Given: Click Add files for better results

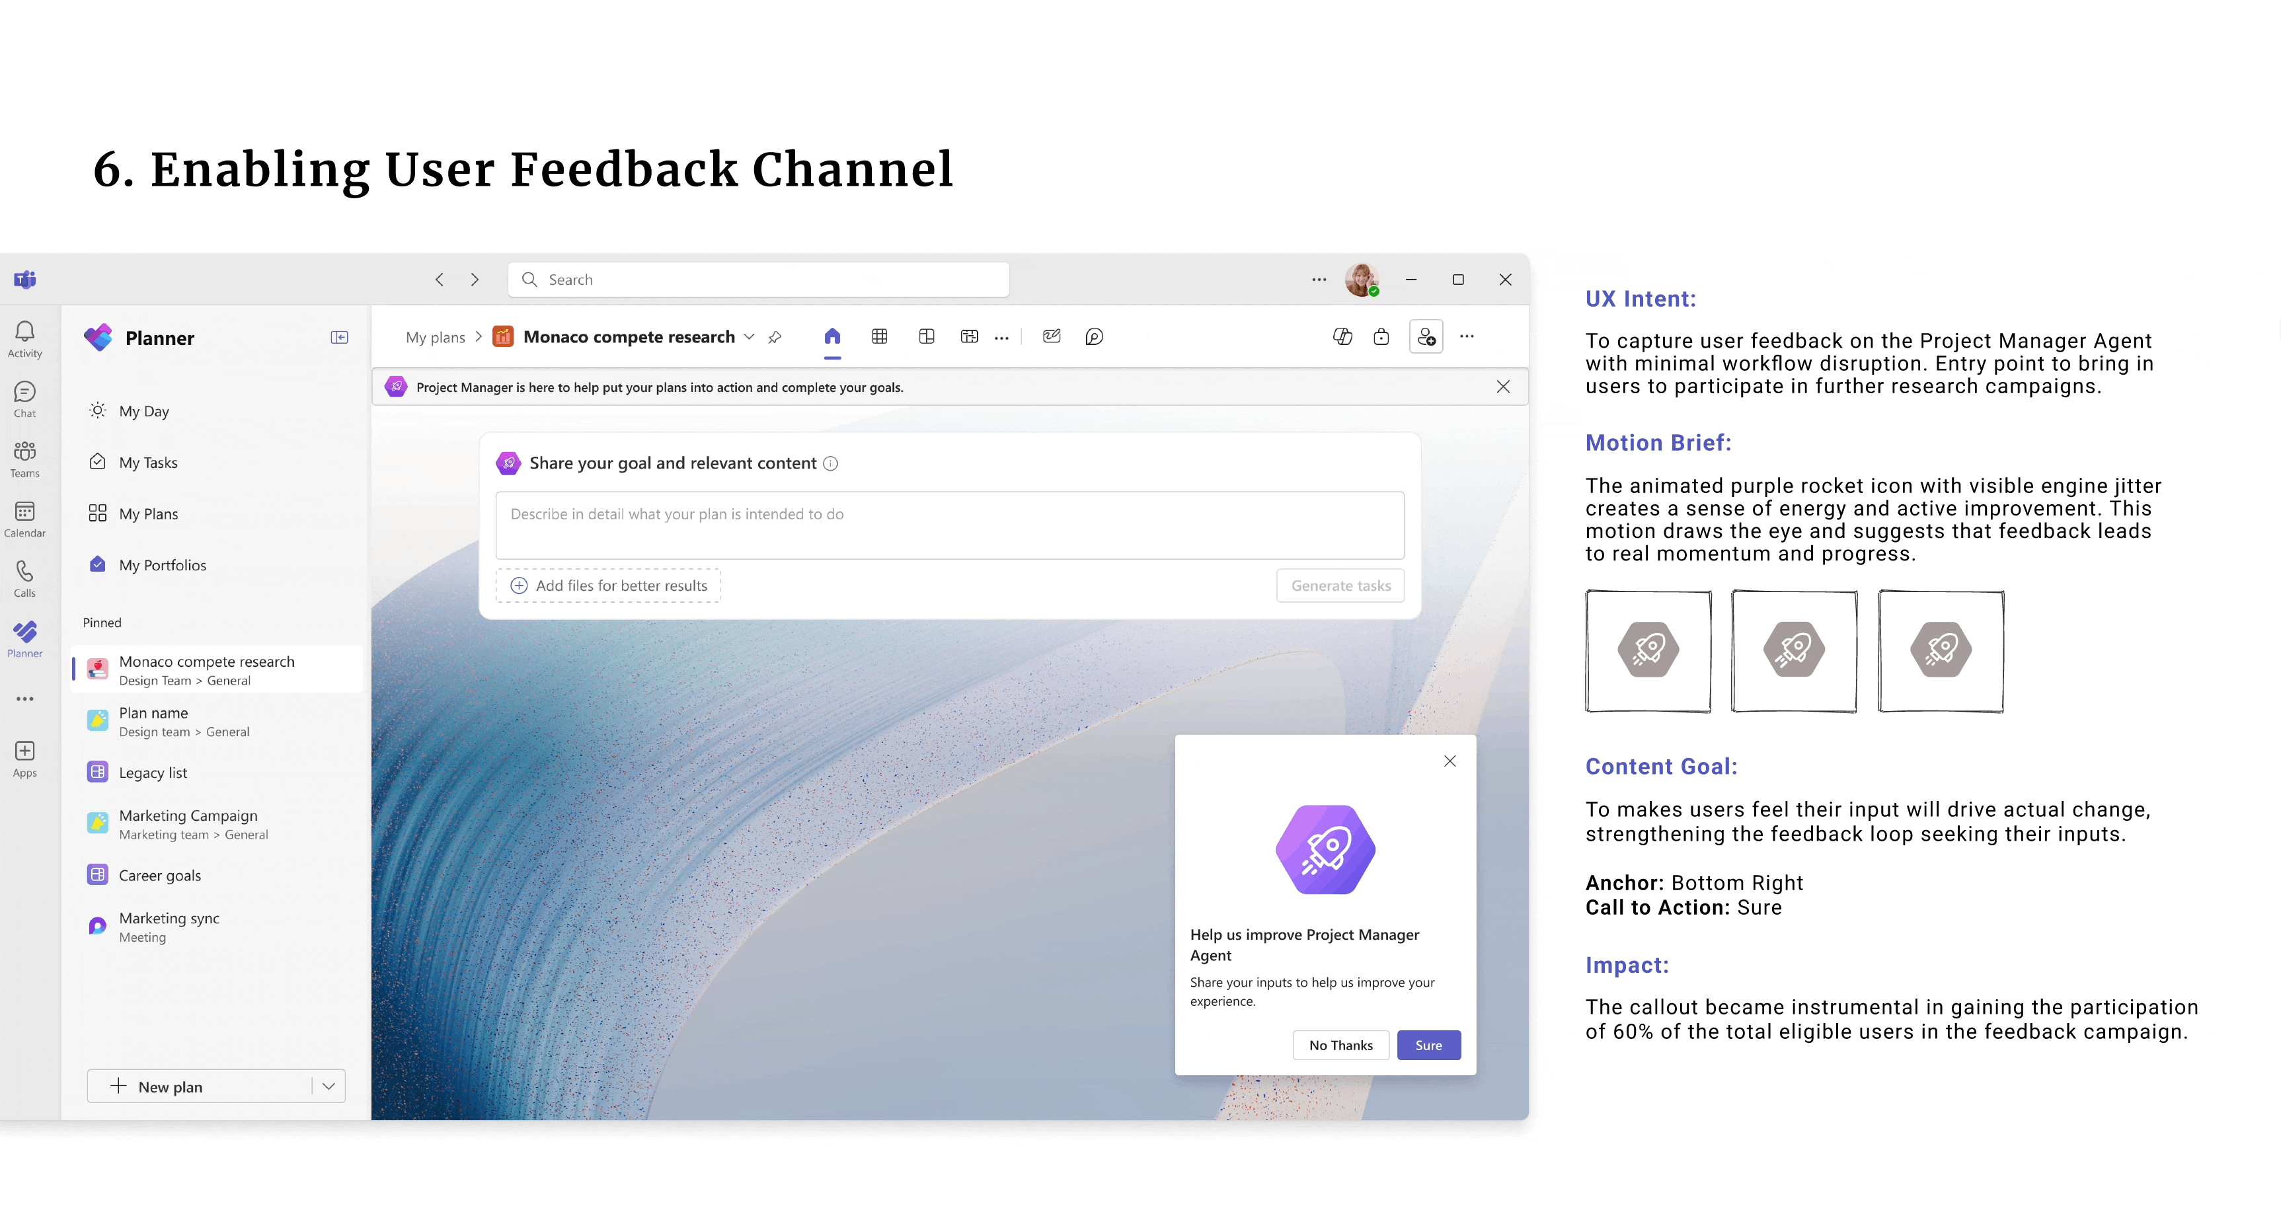Looking at the screenshot, I should pos(608,585).
